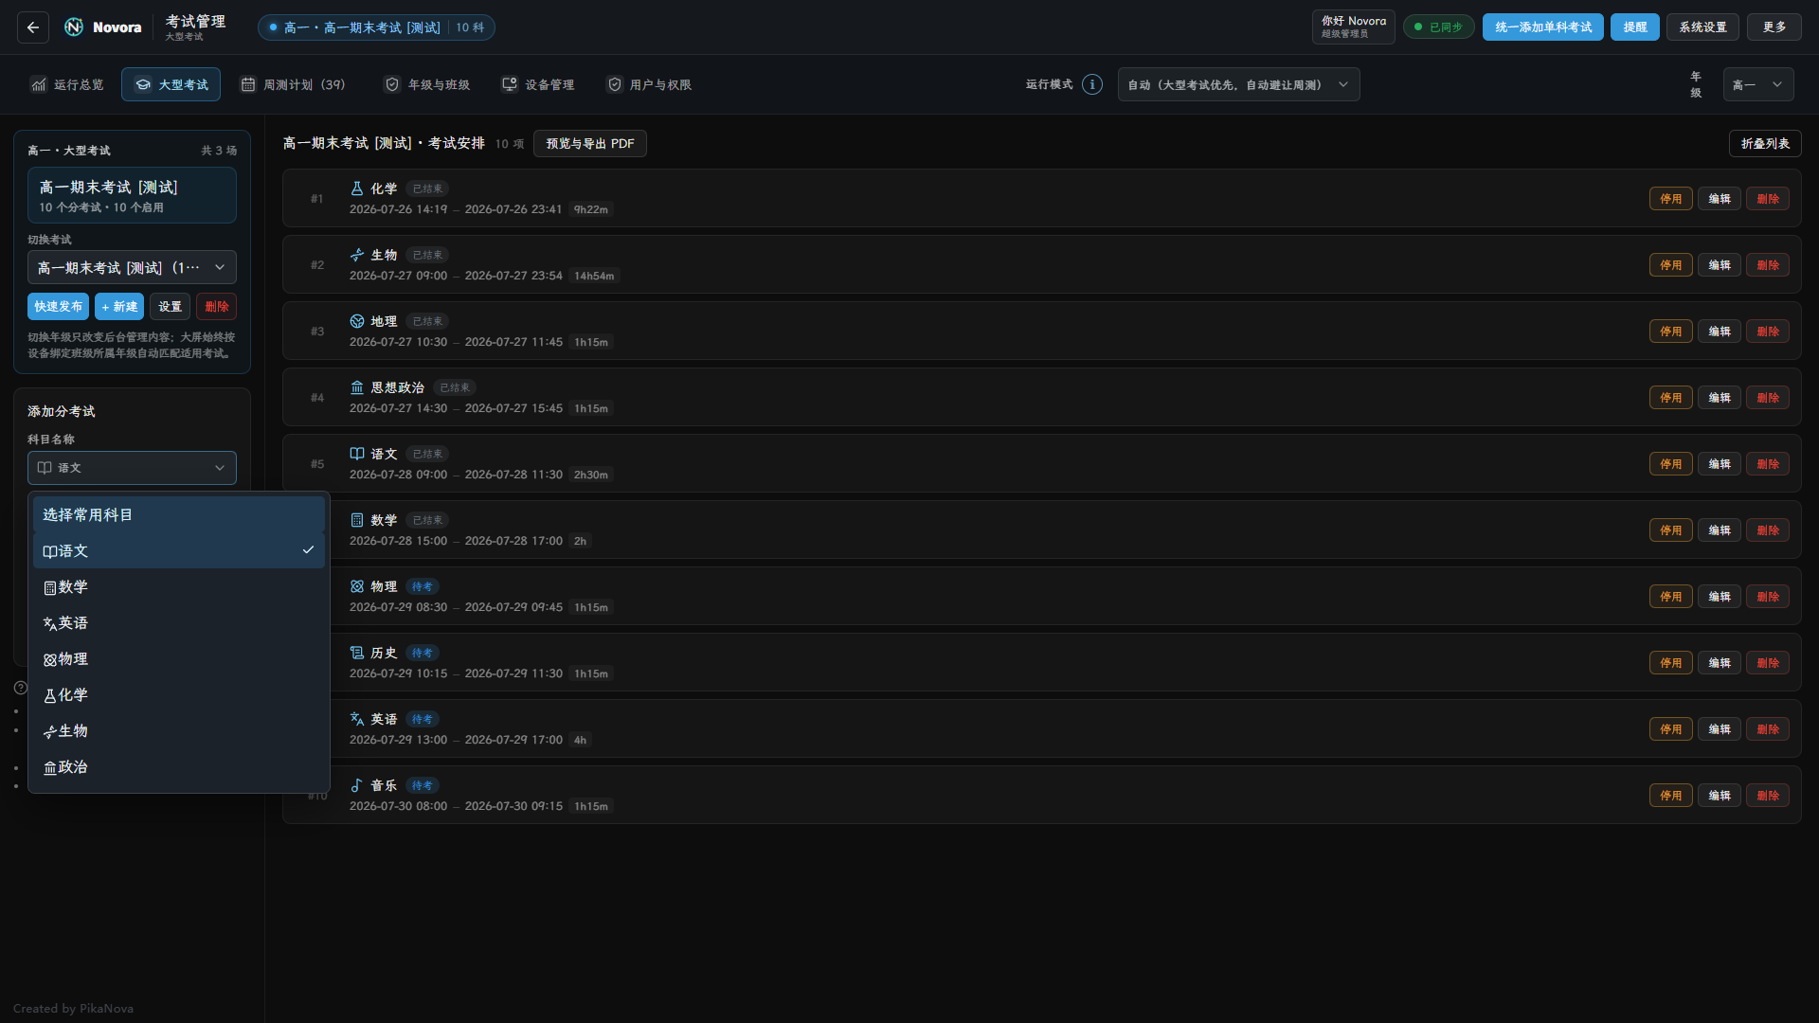Open the 年级 高一 dropdown
The height and width of the screenshot is (1023, 1819).
[1757, 84]
